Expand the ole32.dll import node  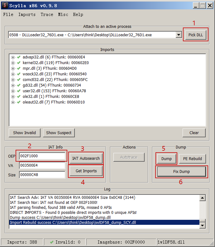[13, 97]
